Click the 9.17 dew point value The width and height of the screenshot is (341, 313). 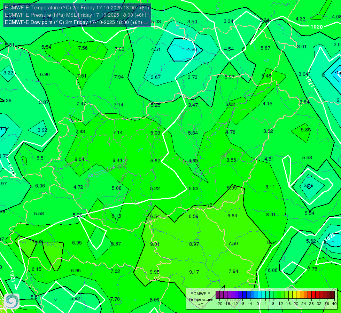(x=194, y=272)
